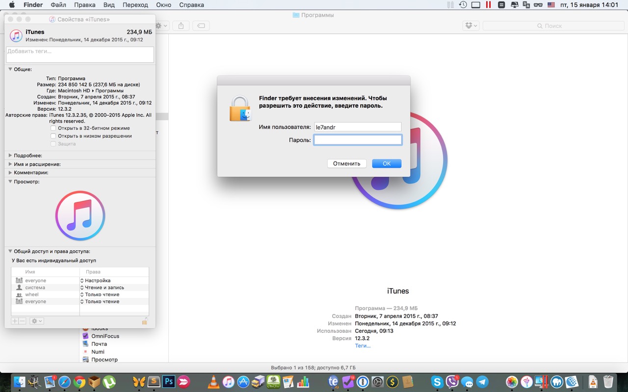The image size is (628, 392).
Task: Open OmniFocus from the Dock
Action: pos(348,382)
